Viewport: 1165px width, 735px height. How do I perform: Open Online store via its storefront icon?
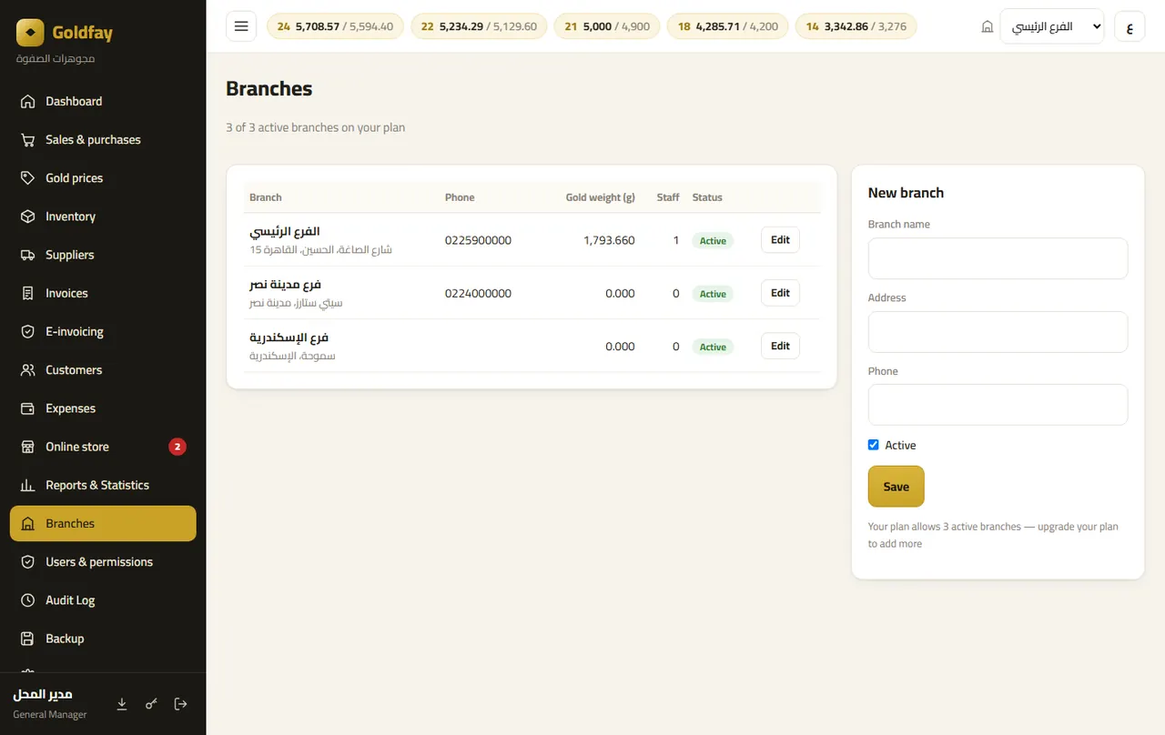tap(28, 447)
